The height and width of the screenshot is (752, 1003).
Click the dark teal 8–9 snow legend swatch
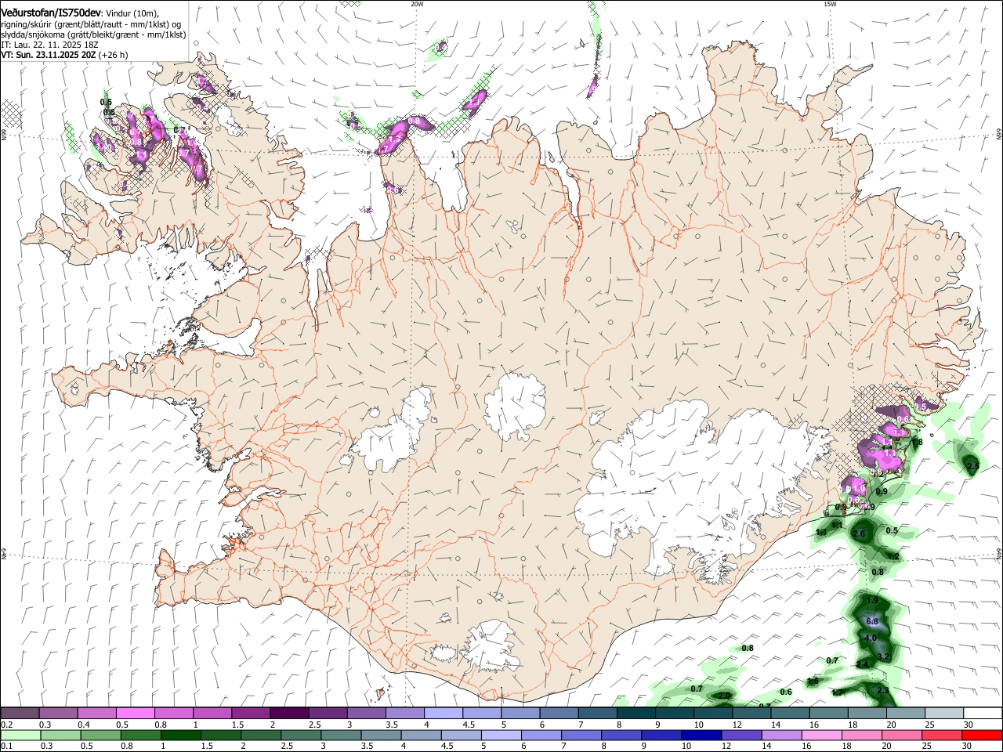[x=636, y=713]
